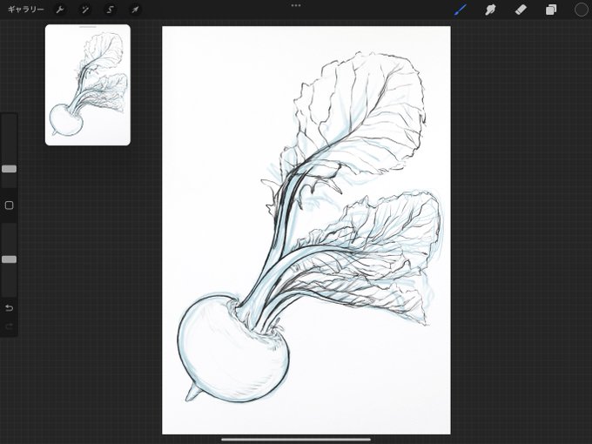This screenshot has height=444, width=592.
Task: Tap the grabber bar atop reference window
Action: click(x=88, y=27)
